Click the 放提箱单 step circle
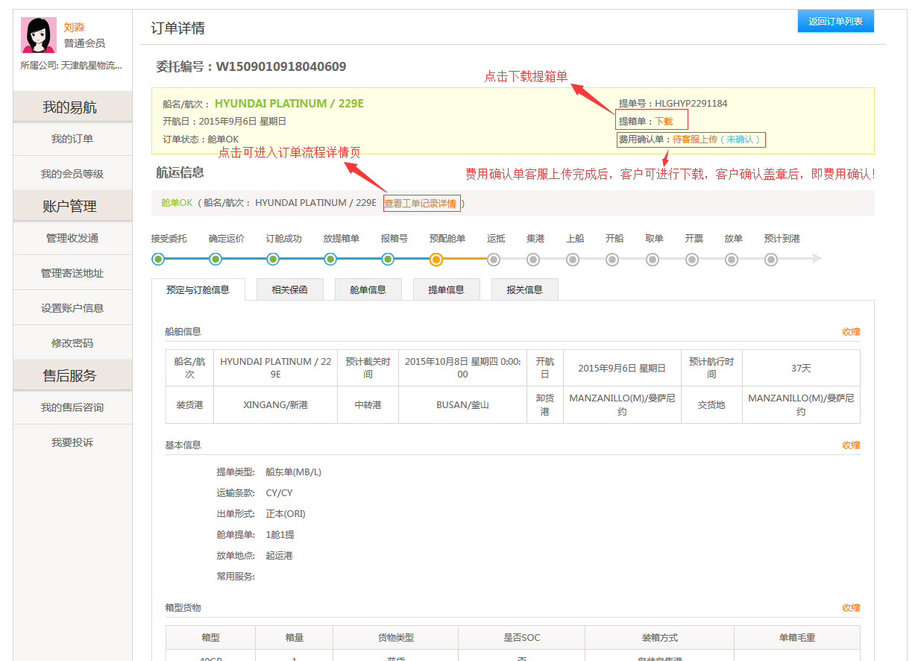This screenshot has width=918, height=661. (x=330, y=259)
